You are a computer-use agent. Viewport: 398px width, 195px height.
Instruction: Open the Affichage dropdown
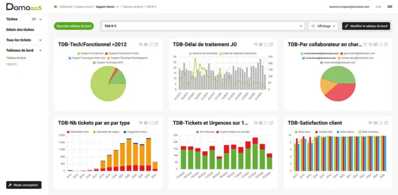[x=323, y=26]
